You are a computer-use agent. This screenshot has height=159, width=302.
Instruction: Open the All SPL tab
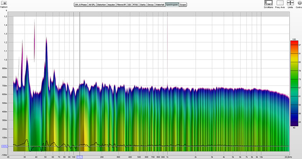click(92, 5)
